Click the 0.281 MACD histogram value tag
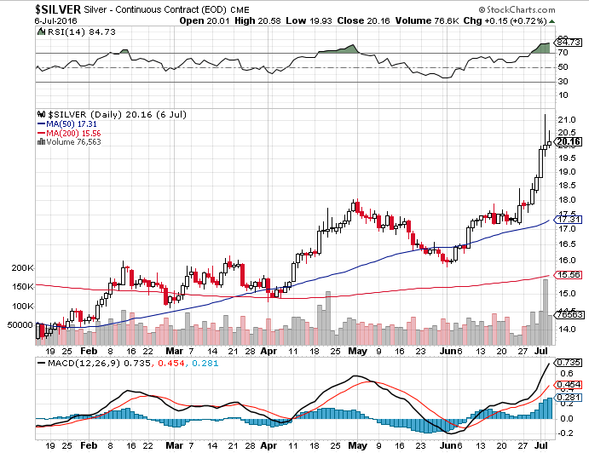This screenshot has width=589, height=453. [567, 397]
